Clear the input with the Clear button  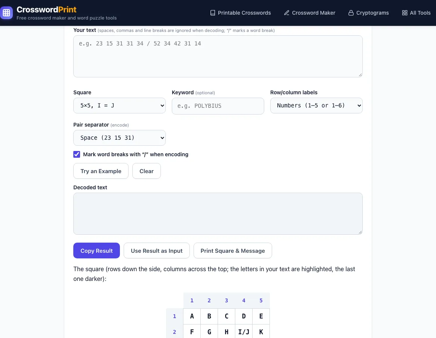pyautogui.click(x=147, y=171)
